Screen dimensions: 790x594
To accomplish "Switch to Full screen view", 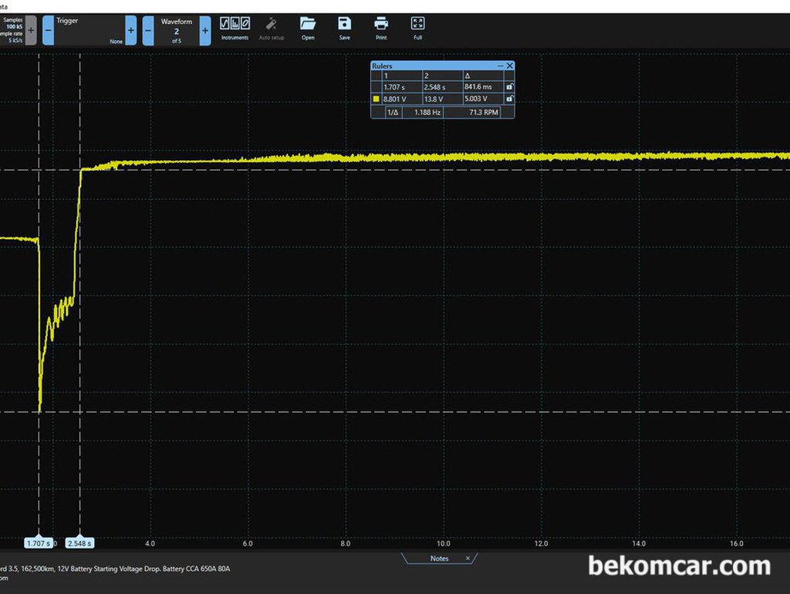I will click(x=417, y=29).
